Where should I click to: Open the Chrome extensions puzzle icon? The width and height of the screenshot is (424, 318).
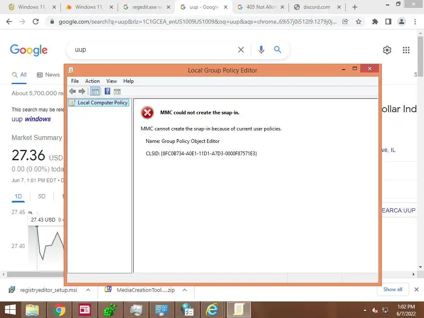[x=375, y=22]
